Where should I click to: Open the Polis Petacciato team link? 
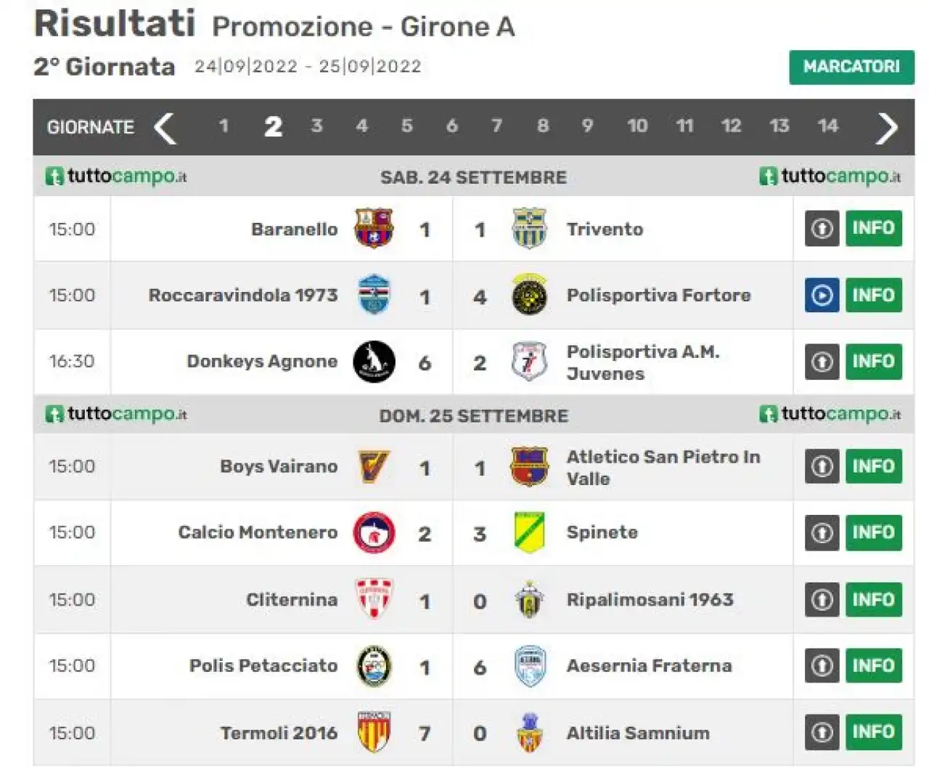pyautogui.click(x=263, y=666)
